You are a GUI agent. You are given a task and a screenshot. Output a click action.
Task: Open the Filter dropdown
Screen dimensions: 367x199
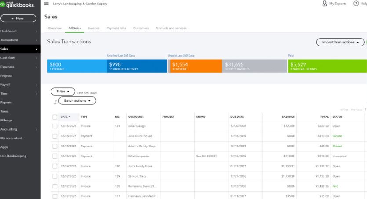[63, 92]
